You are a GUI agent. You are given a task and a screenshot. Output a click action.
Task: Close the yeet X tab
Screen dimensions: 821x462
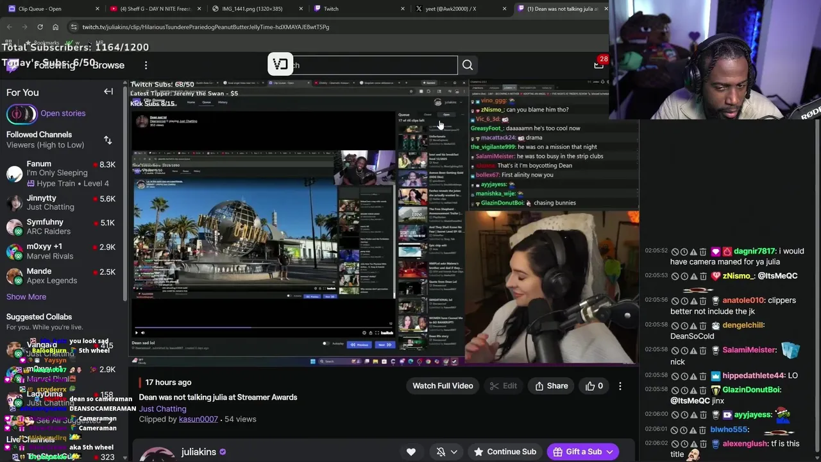(x=504, y=9)
